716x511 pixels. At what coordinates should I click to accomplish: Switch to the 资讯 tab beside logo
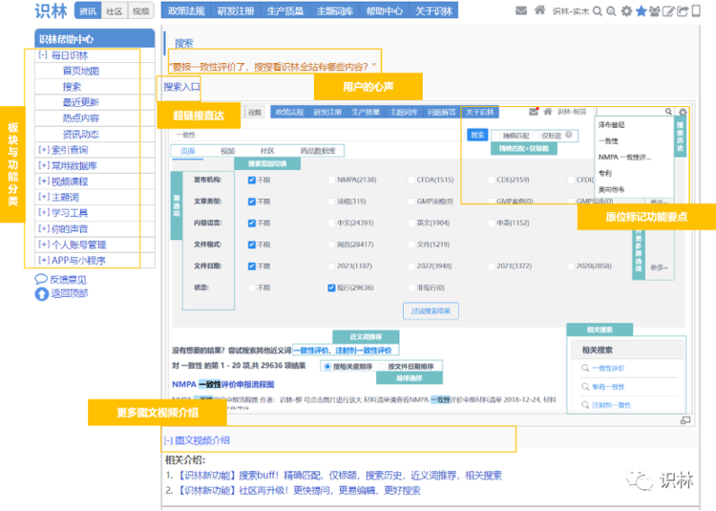coord(88,11)
